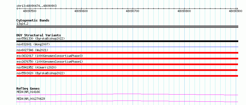Click the chr13:48090474..48090903 coordinate label

coord(36,6)
